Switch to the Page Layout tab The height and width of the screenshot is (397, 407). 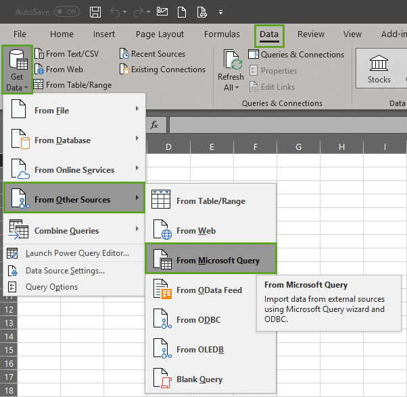(x=160, y=34)
